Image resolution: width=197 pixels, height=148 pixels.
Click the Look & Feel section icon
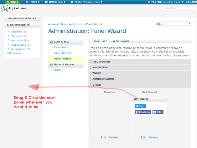[51, 42]
